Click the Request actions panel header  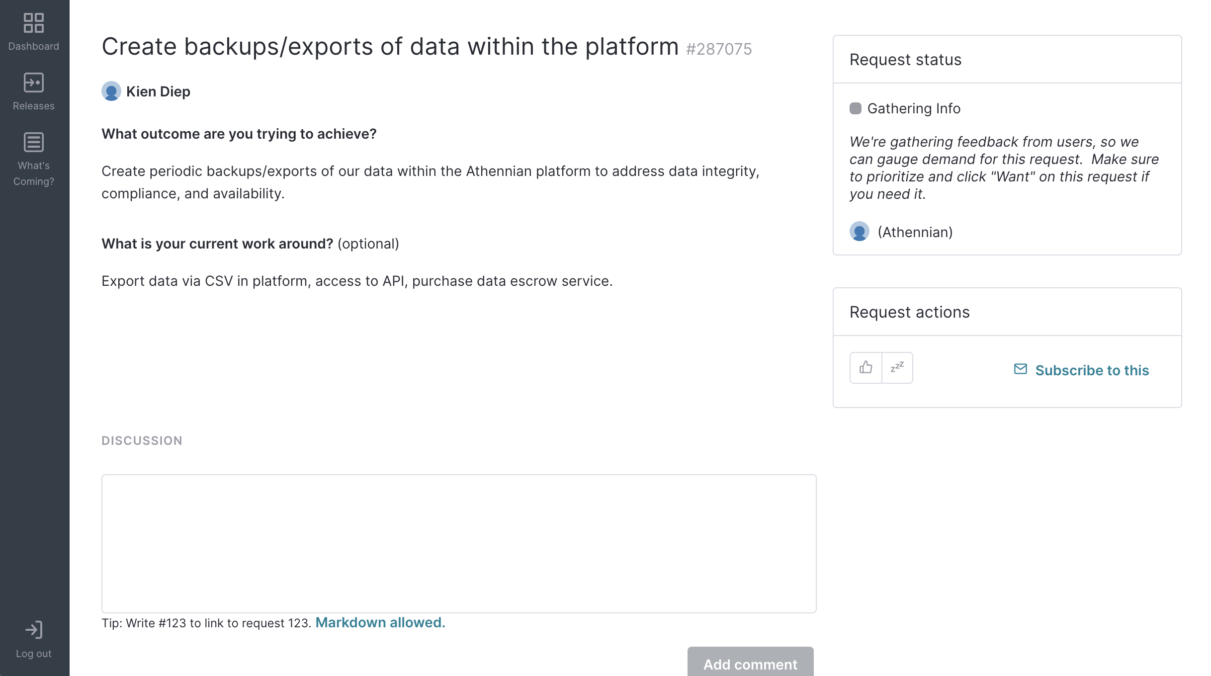909,312
